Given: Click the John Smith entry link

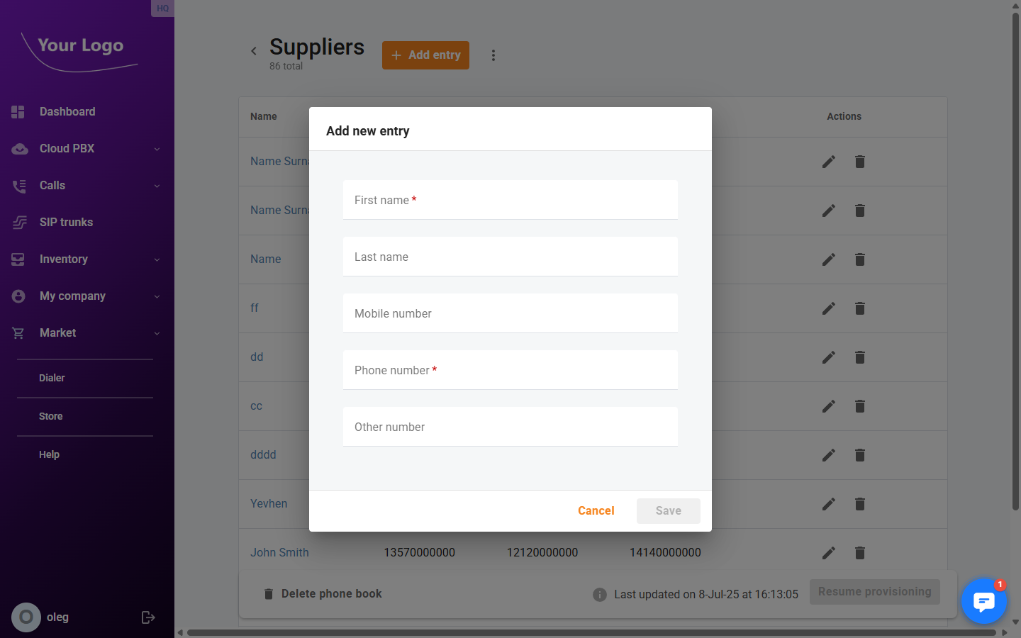Looking at the screenshot, I should (x=279, y=552).
